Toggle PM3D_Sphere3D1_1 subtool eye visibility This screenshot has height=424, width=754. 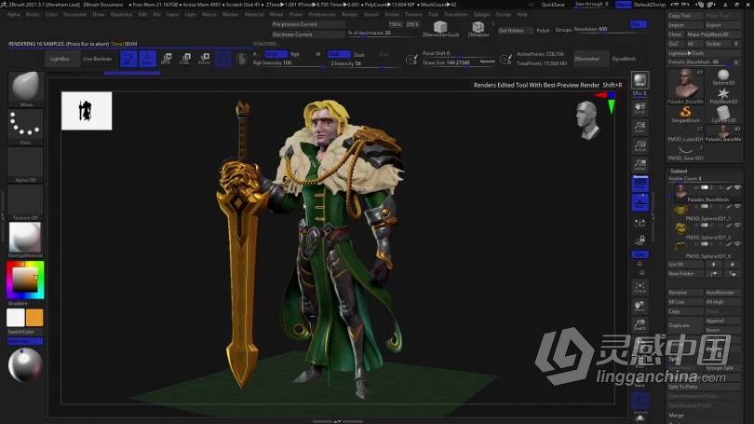(x=737, y=207)
